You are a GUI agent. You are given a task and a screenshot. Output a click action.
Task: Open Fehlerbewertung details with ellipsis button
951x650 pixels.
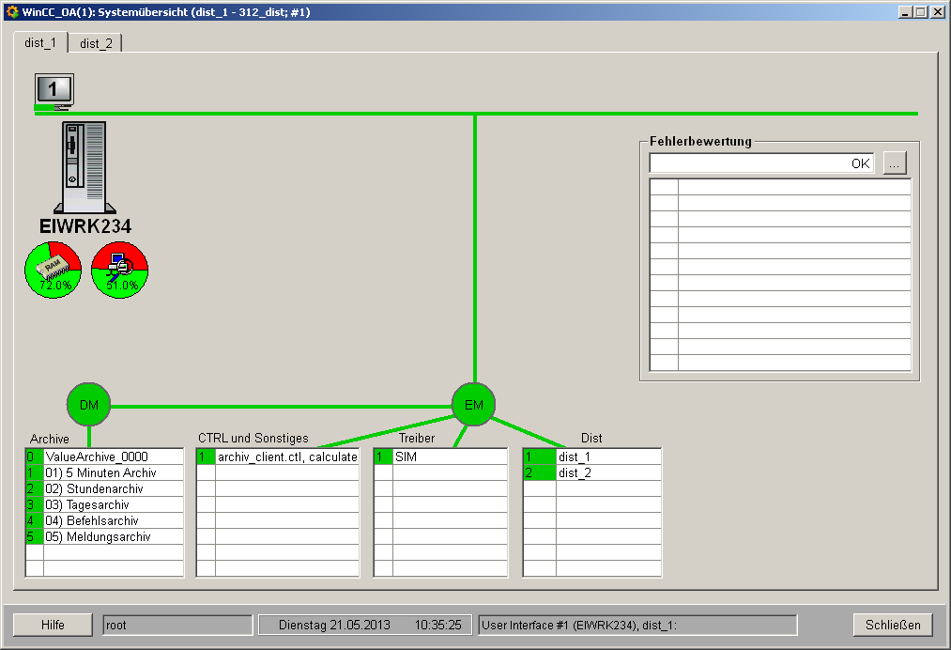point(895,163)
